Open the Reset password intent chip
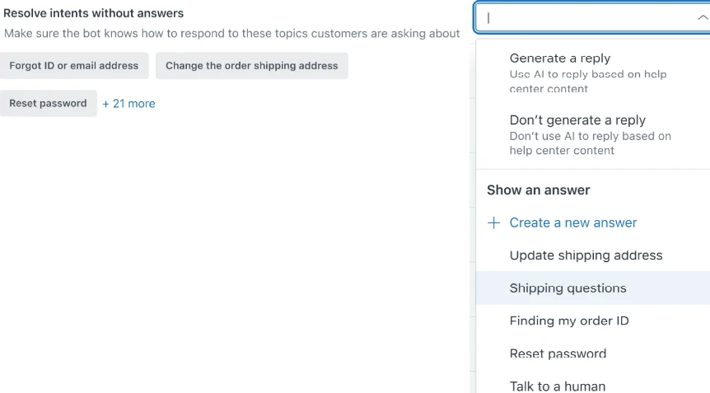The image size is (710, 393). pos(48,103)
